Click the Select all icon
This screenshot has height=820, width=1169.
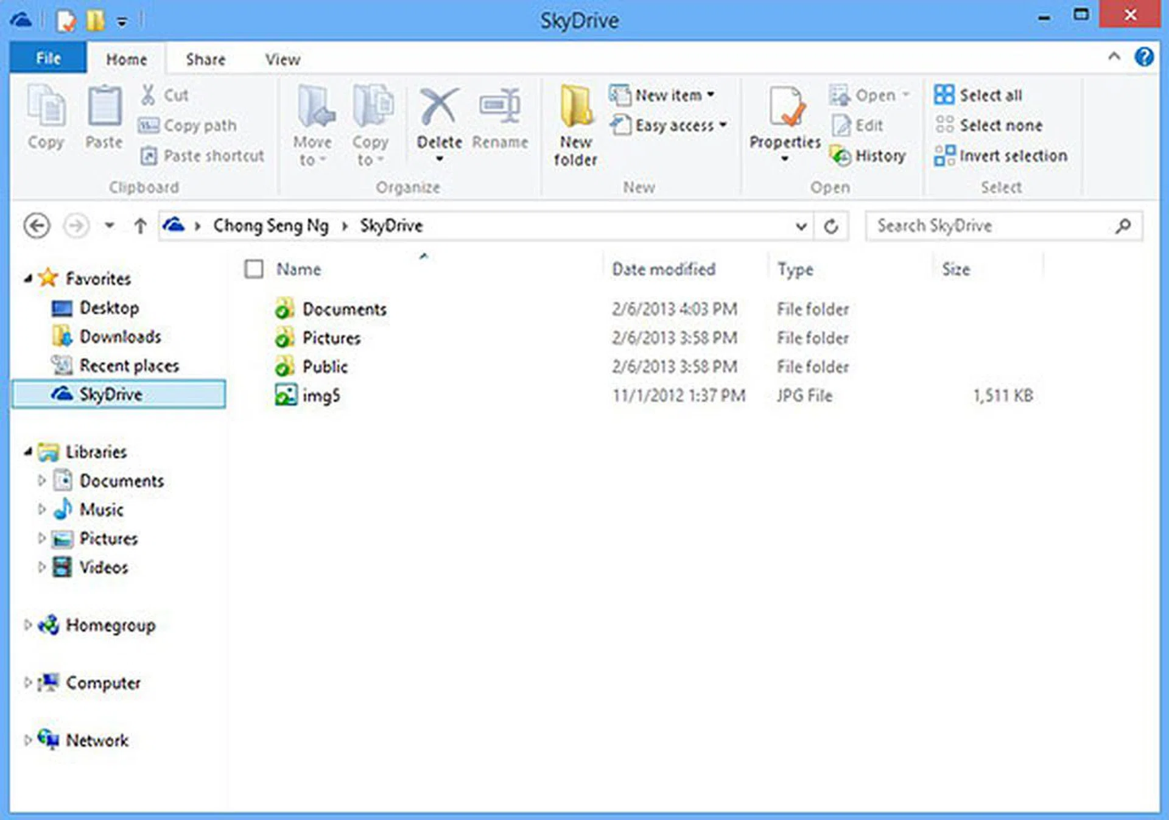944,95
